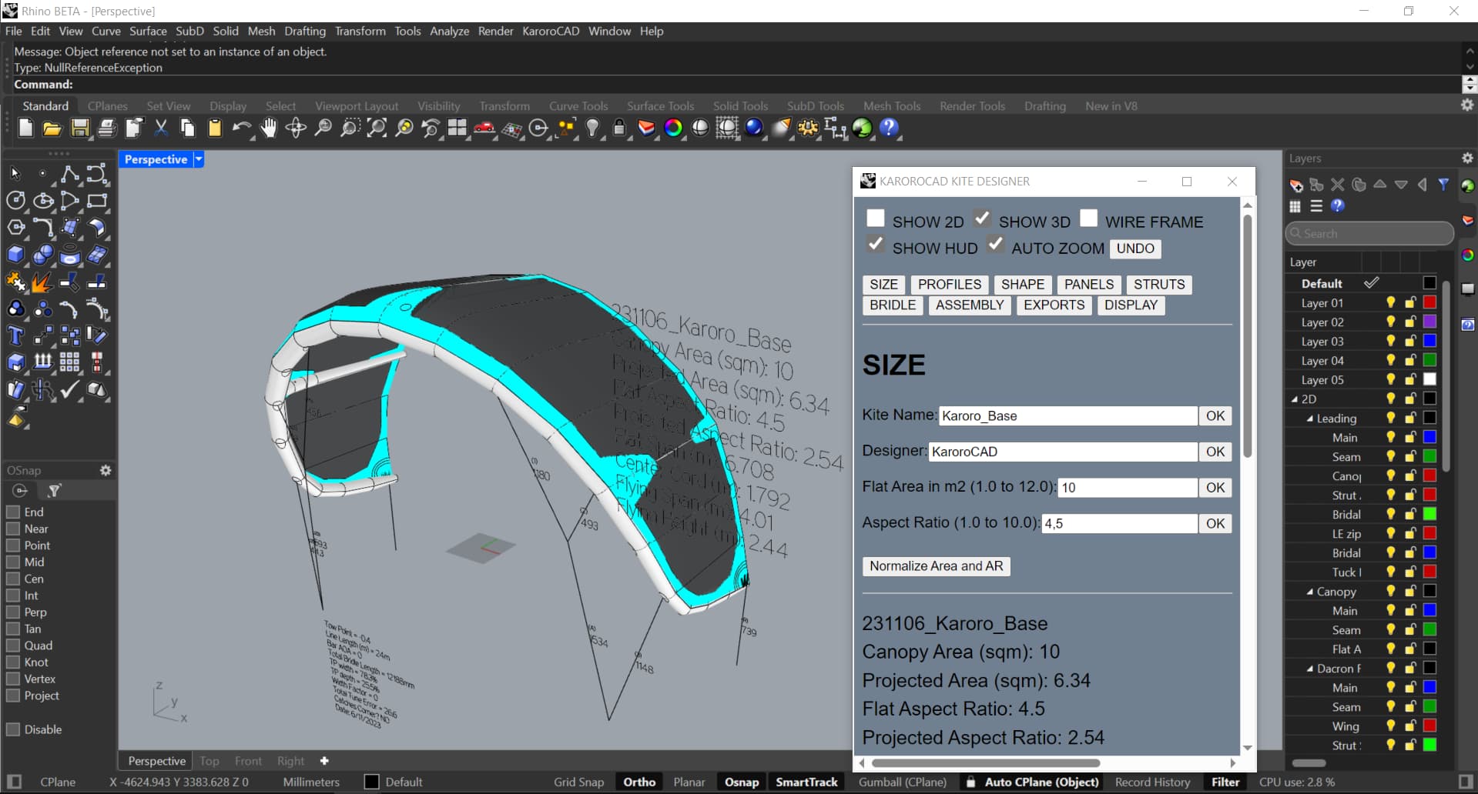Check the End osnap option
The height and width of the screenshot is (794, 1478).
click(12, 512)
